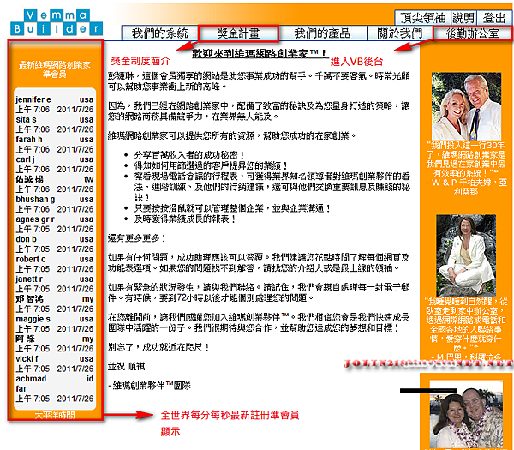
Task: Click the 太平洋時間 label
Action: pos(55,415)
